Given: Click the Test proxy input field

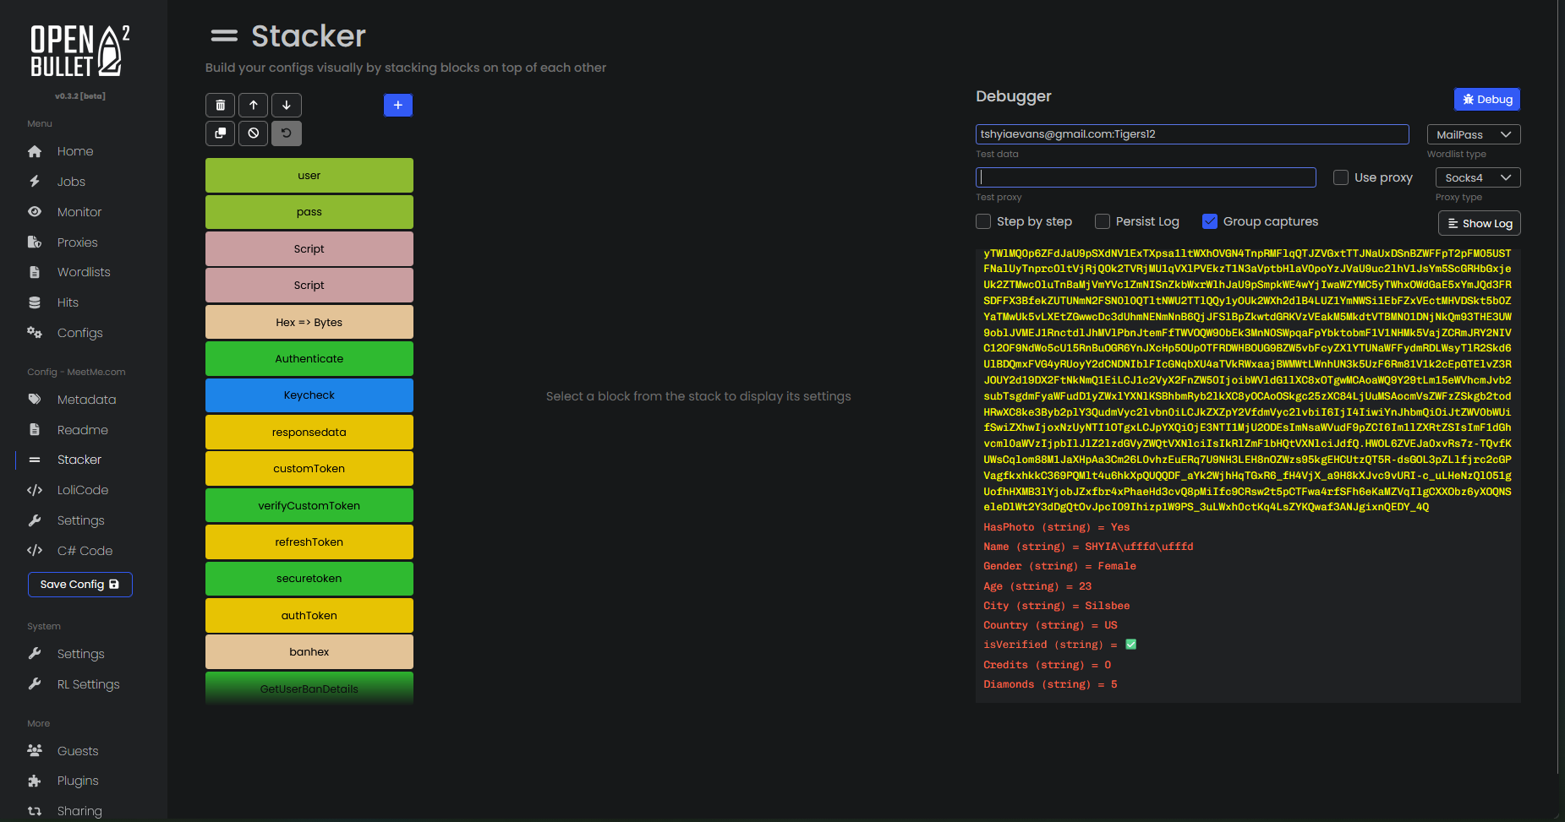Looking at the screenshot, I should tap(1146, 177).
